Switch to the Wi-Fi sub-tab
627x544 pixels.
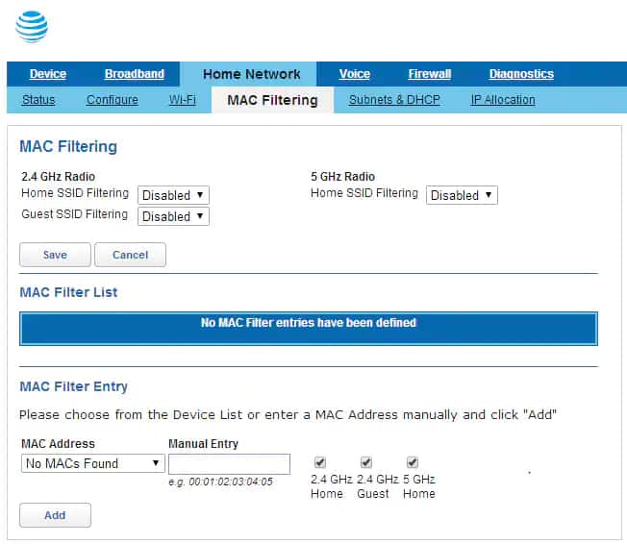[x=183, y=100]
